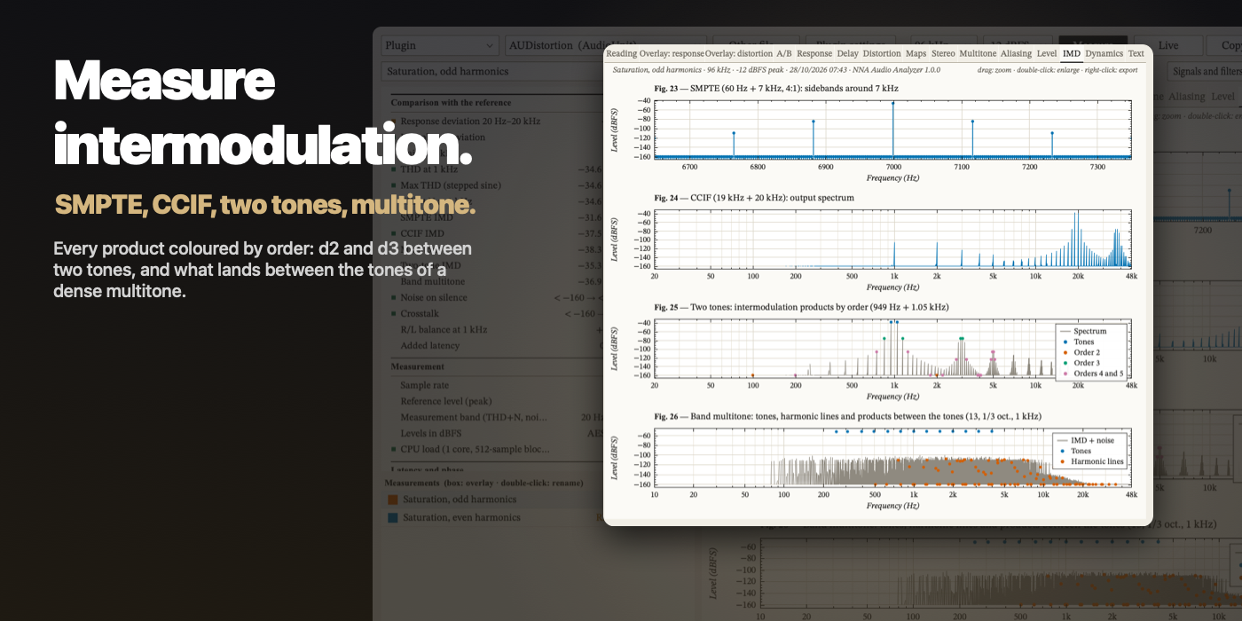Switch to the Dynamics tab
This screenshot has height=621, width=1242.
tap(1104, 54)
